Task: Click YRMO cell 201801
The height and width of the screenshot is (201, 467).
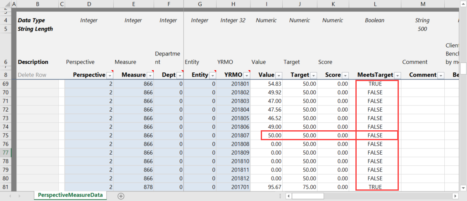Action: pos(233,84)
